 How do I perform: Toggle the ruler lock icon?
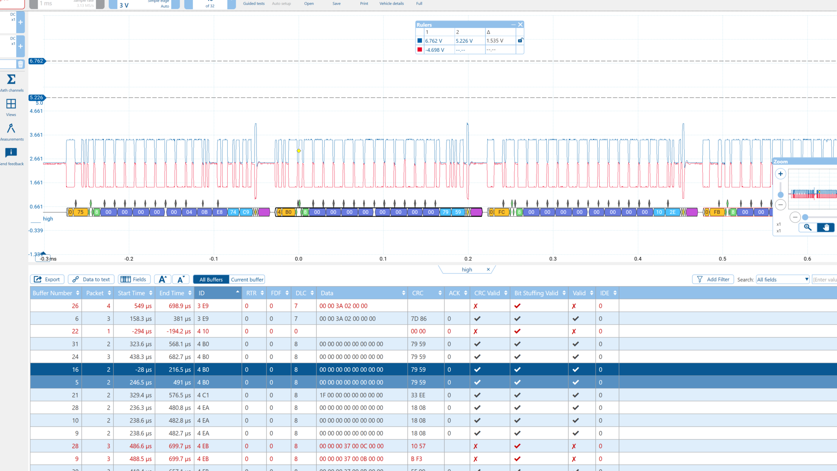(520, 41)
